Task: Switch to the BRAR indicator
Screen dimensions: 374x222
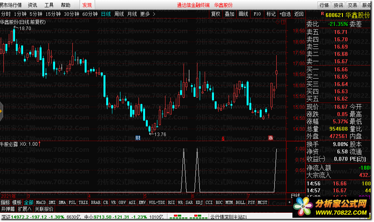Action: (x=96, y=202)
